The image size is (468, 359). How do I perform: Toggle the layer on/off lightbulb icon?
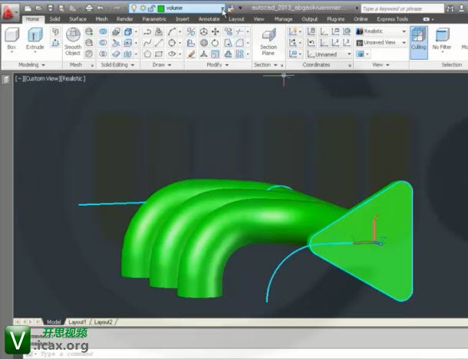click(133, 8)
